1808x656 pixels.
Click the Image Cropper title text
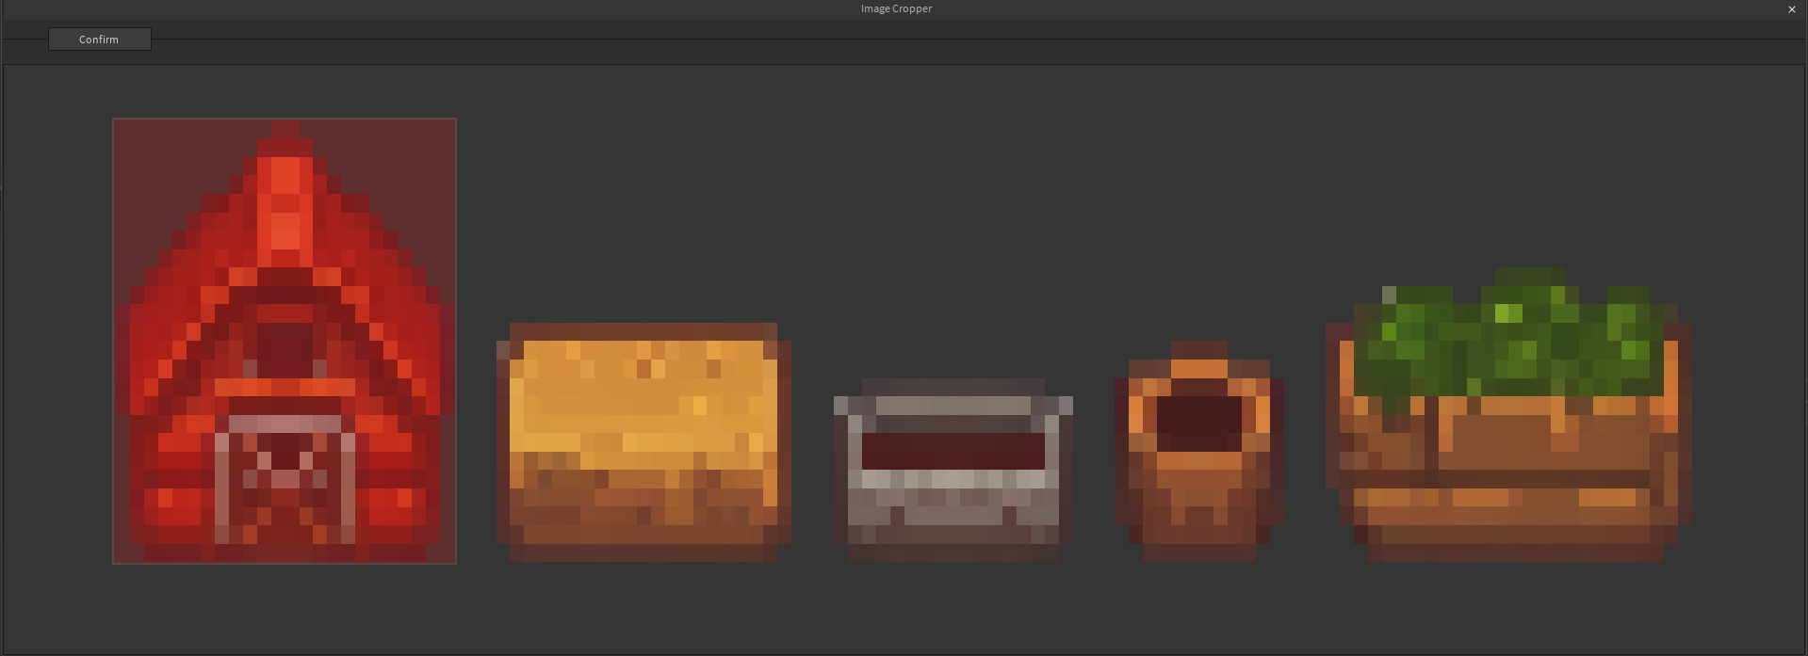896,8
